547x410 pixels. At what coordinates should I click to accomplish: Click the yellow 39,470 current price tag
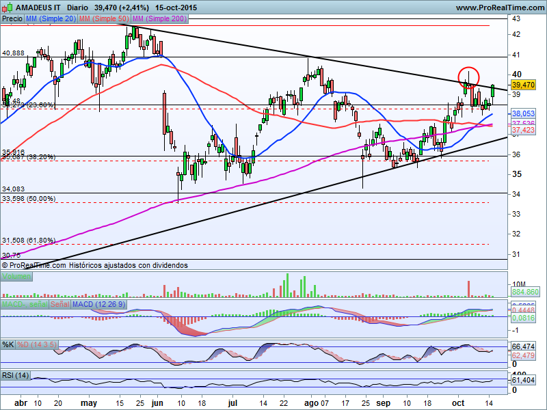click(523, 85)
